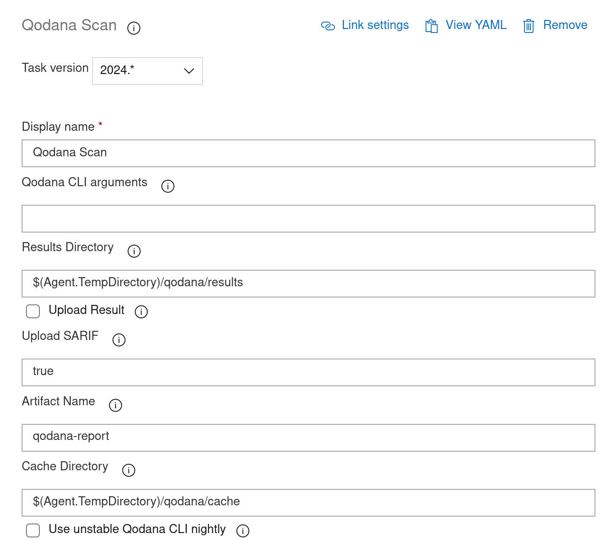Enable Use unstable Qodana CLI nightly checkbox
This screenshot has height=540, width=611.
(x=33, y=530)
